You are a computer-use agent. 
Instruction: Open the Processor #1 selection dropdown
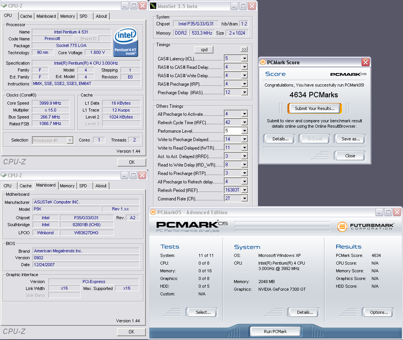[x=69, y=140]
